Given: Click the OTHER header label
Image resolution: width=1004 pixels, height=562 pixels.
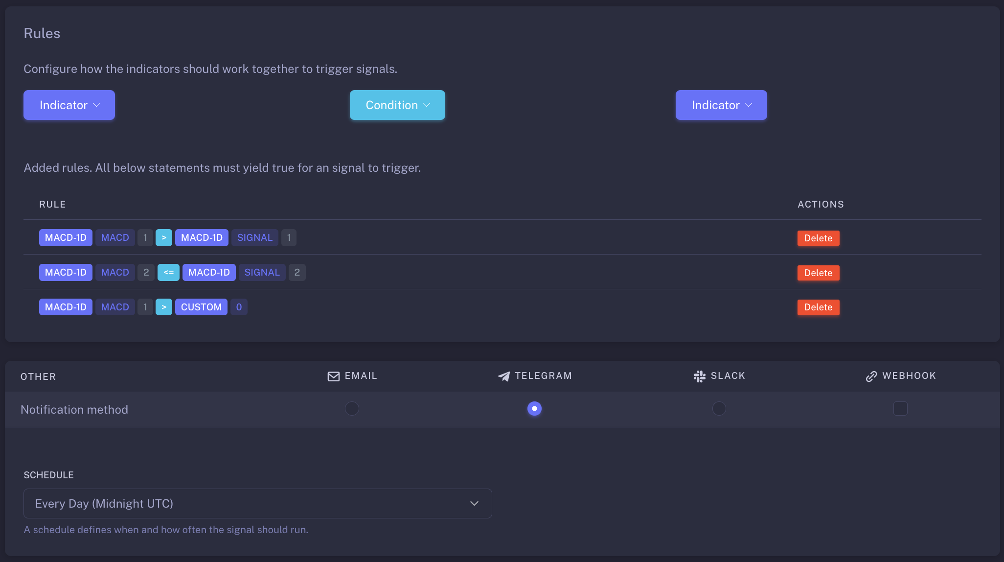Looking at the screenshot, I should (x=38, y=376).
